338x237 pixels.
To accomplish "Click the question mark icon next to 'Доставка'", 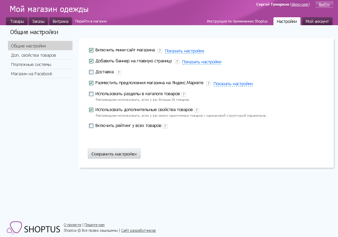I will pos(119,72).
